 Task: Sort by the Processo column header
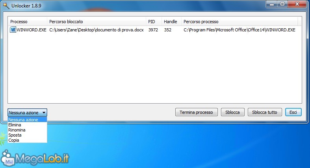pyautogui.click(x=28, y=22)
